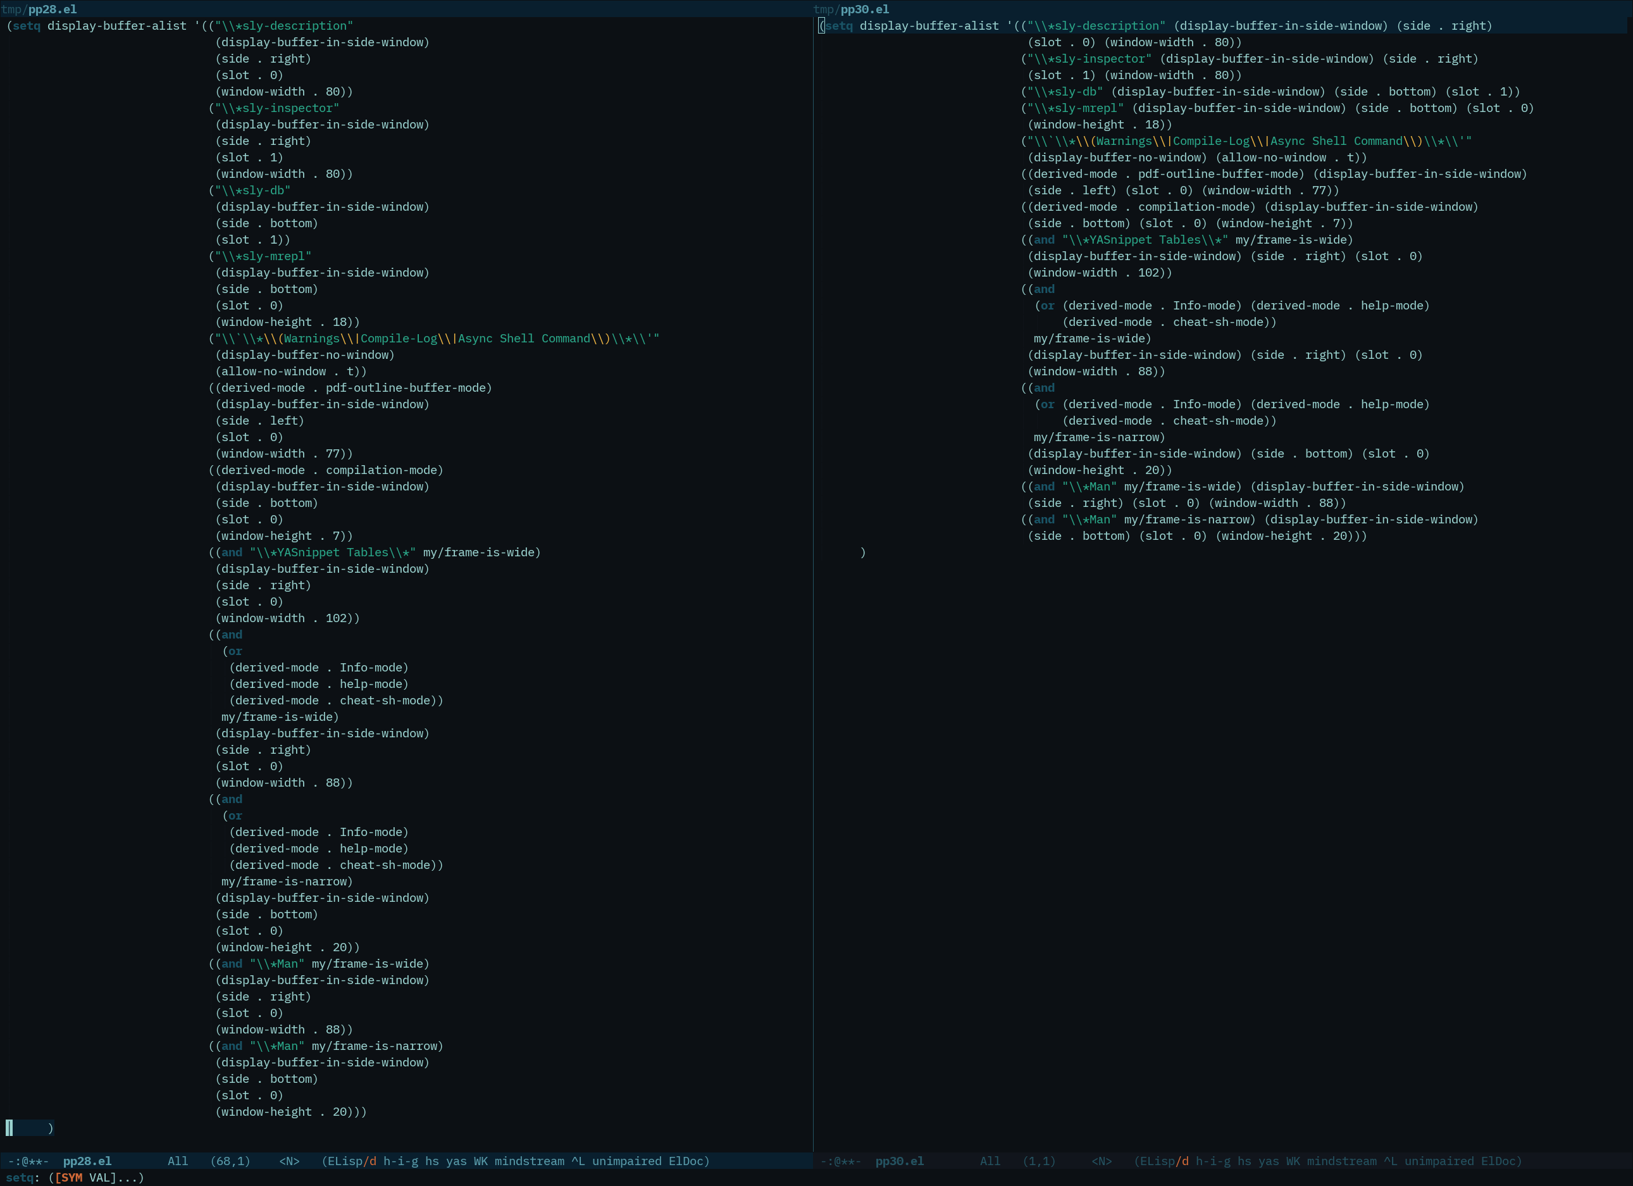Click (window-width . 77)) in pp30.el
1633x1186 pixels.
(1270, 190)
